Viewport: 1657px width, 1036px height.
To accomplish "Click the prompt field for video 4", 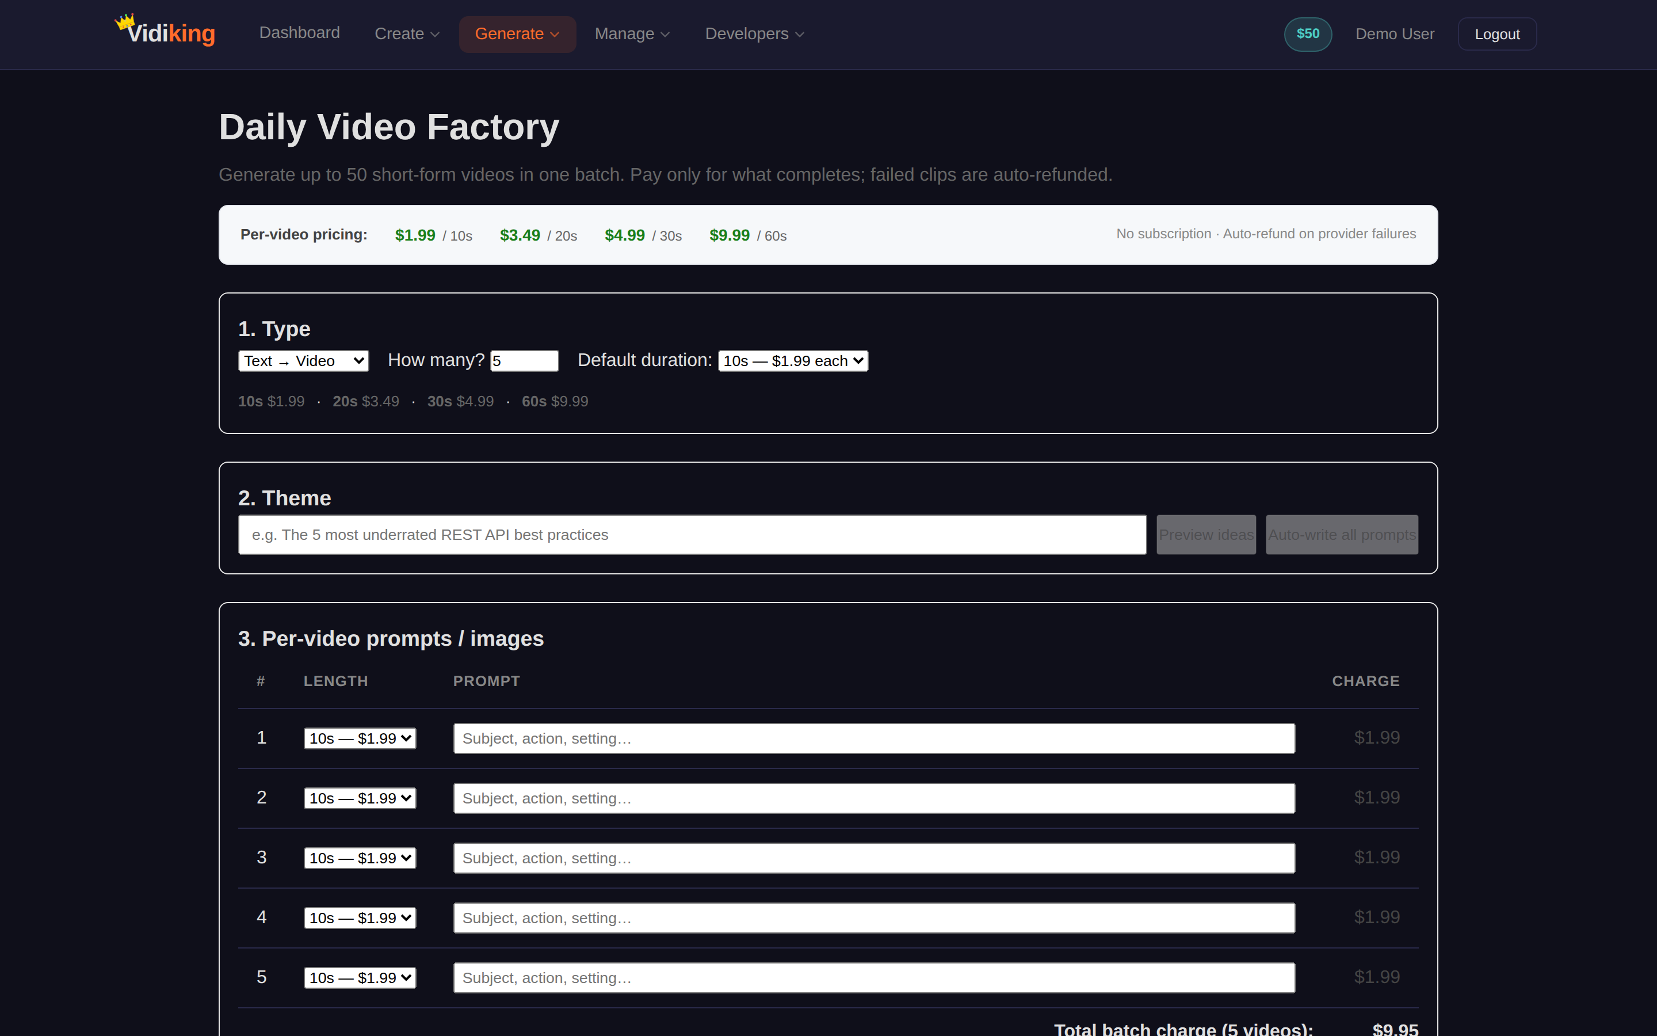I will (874, 917).
